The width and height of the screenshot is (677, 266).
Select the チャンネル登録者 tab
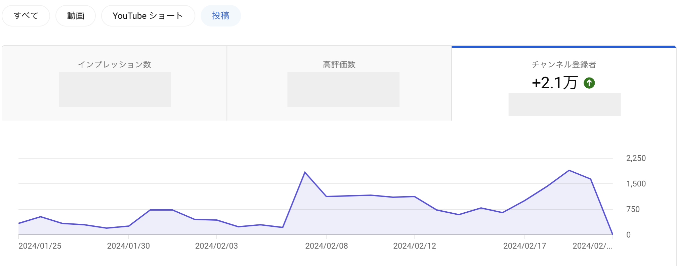[x=564, y=64]
